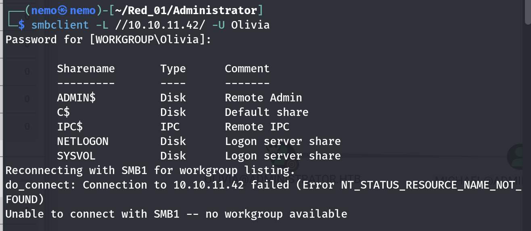The image size is (531, 231).
Task: Click the Comment column header
Action: click(x=247, y=69)
